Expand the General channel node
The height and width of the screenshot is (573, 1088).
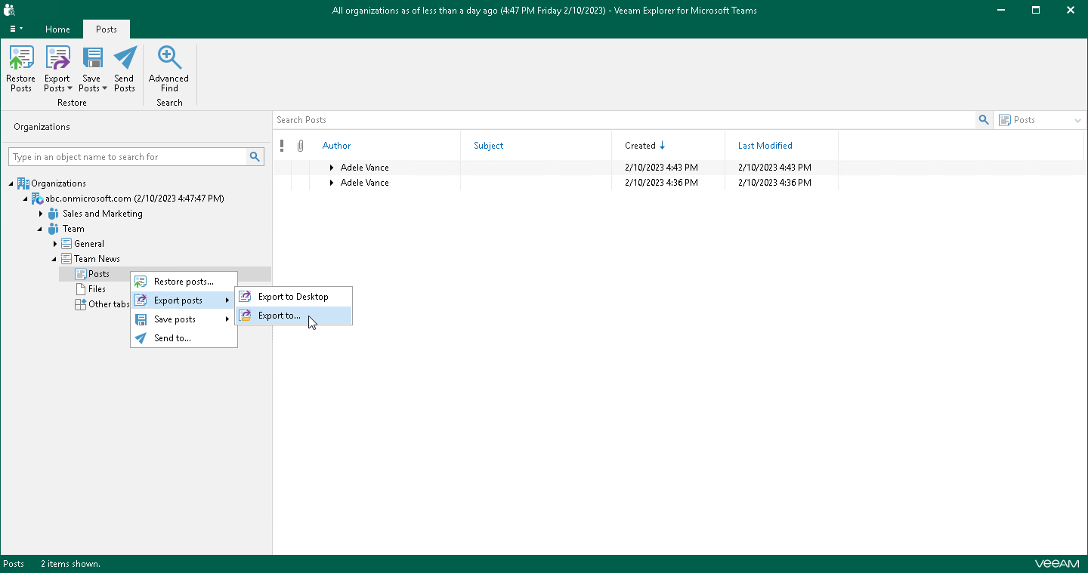click(x=55, y=244)
